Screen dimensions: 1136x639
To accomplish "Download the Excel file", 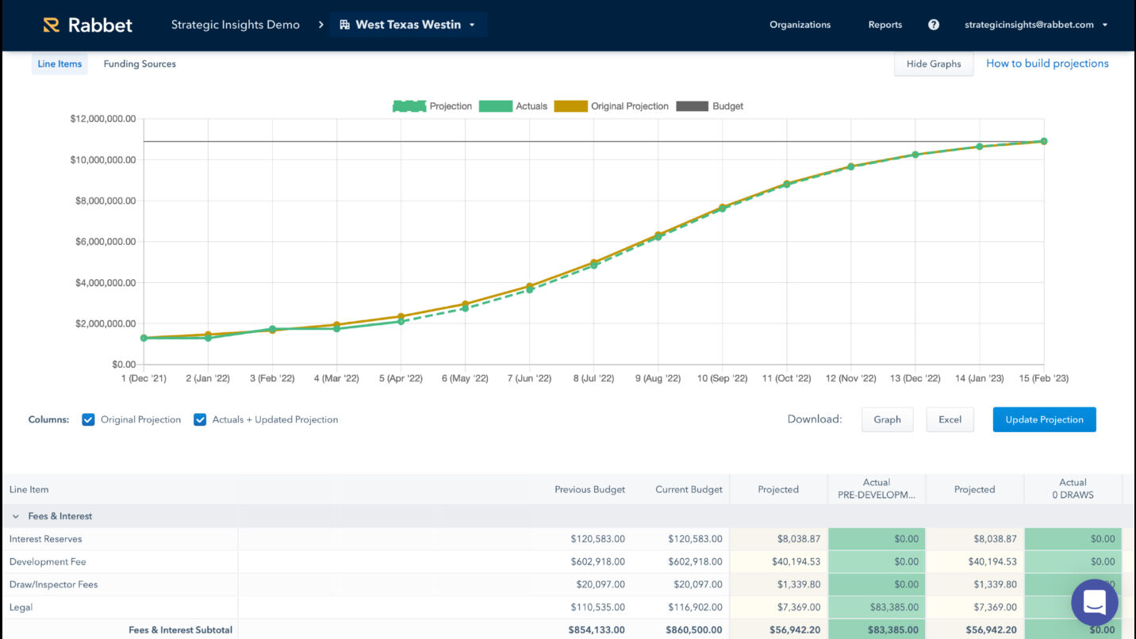I will tap(950, 419).
